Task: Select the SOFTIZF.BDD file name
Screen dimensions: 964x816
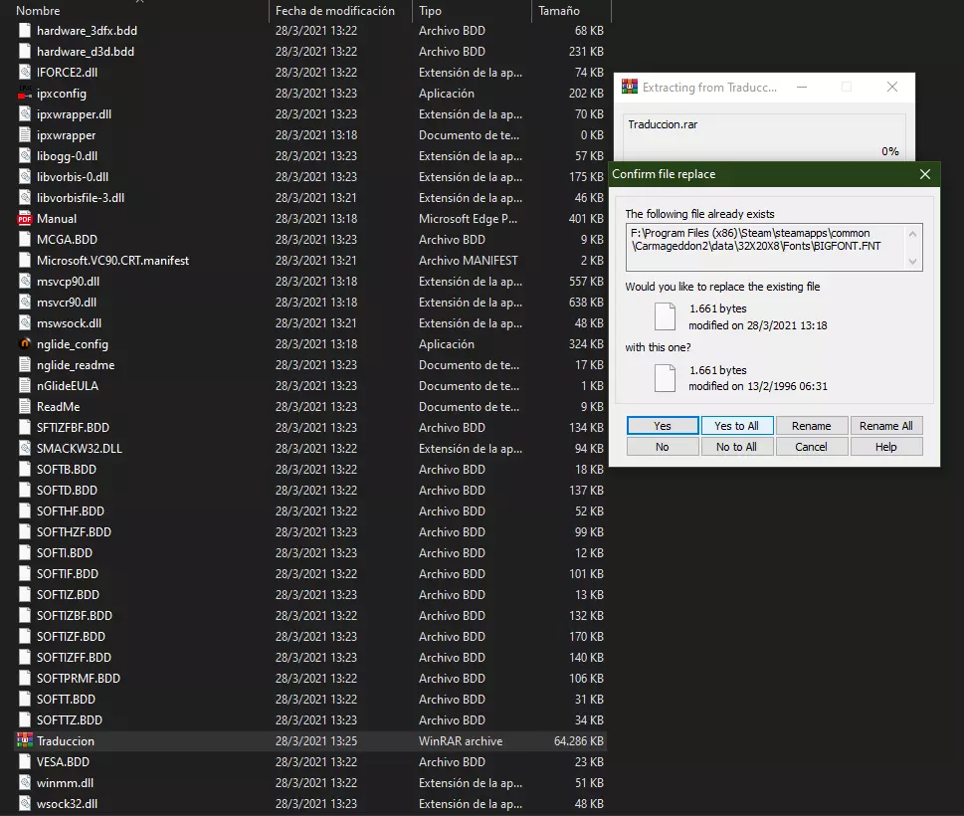Action: (x=71, y=637)
